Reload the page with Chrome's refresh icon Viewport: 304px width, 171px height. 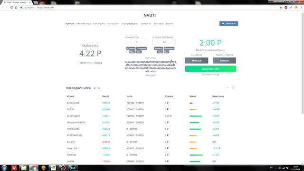point(11,8)
